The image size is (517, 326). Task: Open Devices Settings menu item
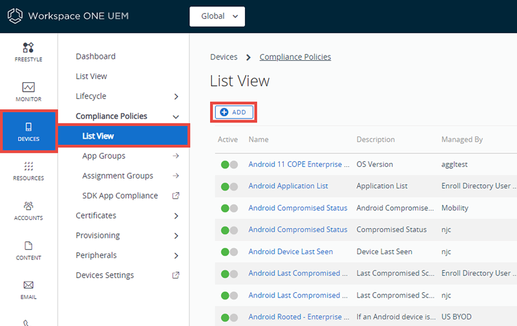[105, 275]
